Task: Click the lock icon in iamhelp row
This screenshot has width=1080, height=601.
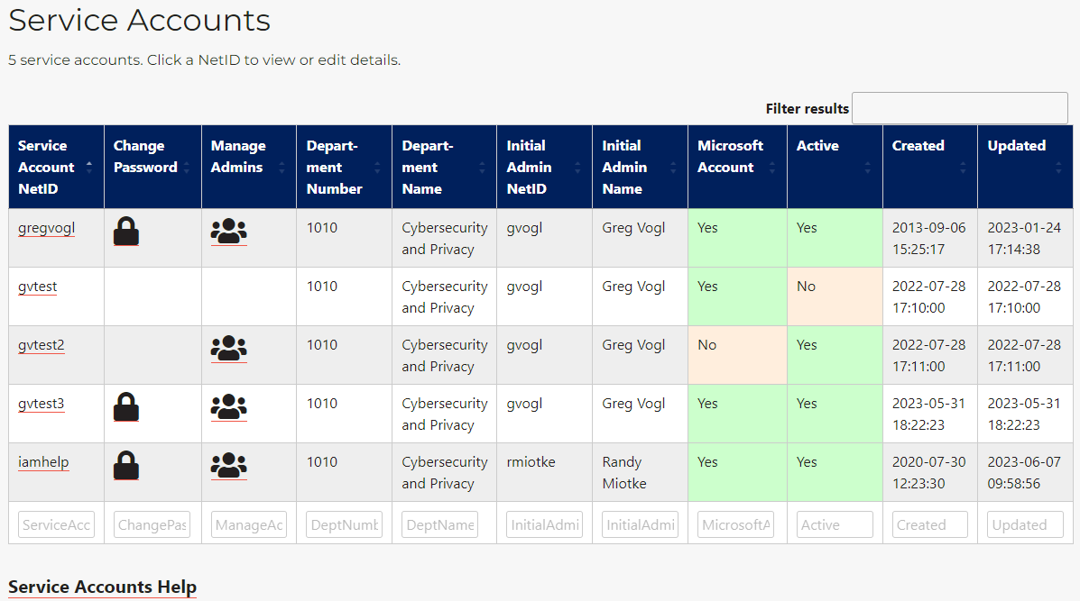Action: click(126, 466)
